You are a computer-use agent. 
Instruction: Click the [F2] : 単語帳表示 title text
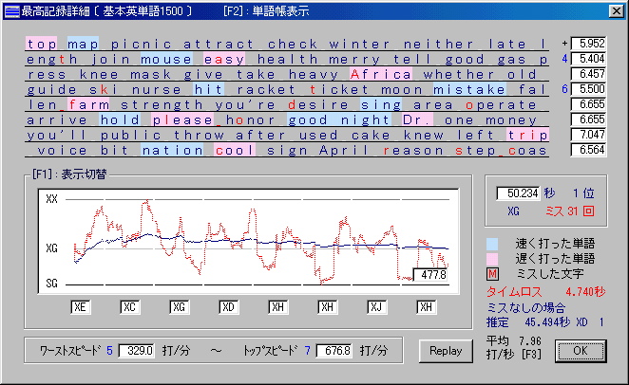tap(266, 11)
